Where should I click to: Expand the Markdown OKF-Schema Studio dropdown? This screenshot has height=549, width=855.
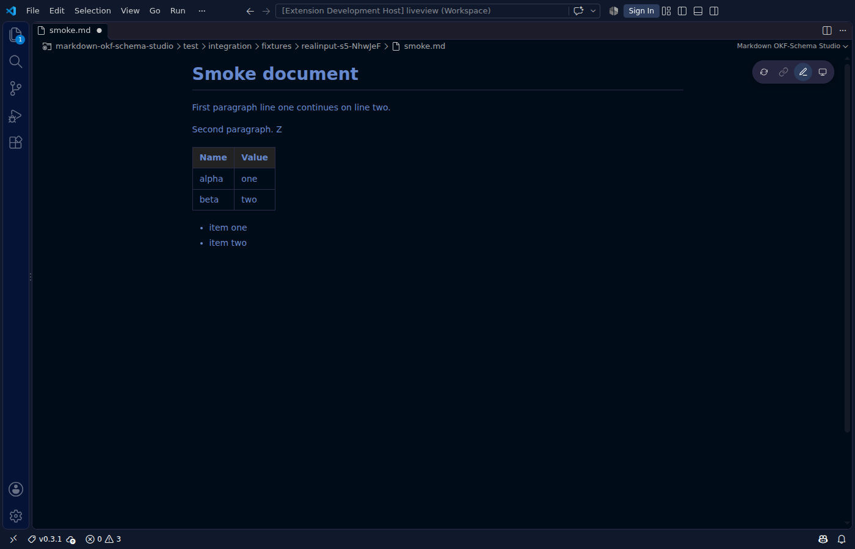(x=792, y=46)
